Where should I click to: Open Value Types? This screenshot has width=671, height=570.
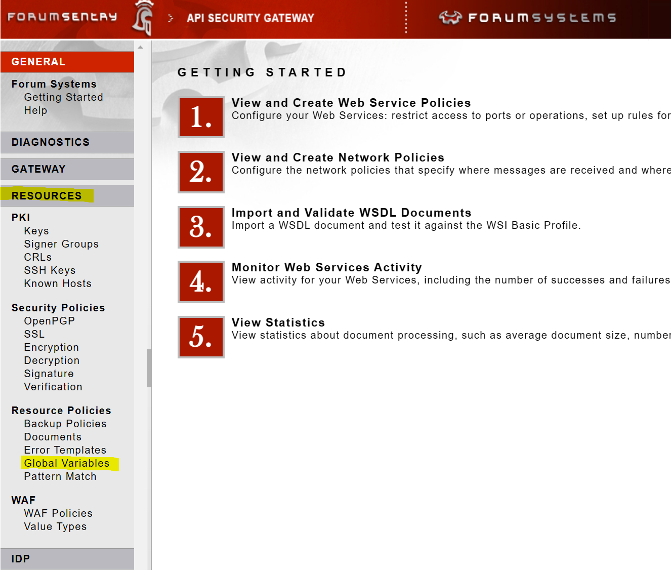[x=55, y=526]
